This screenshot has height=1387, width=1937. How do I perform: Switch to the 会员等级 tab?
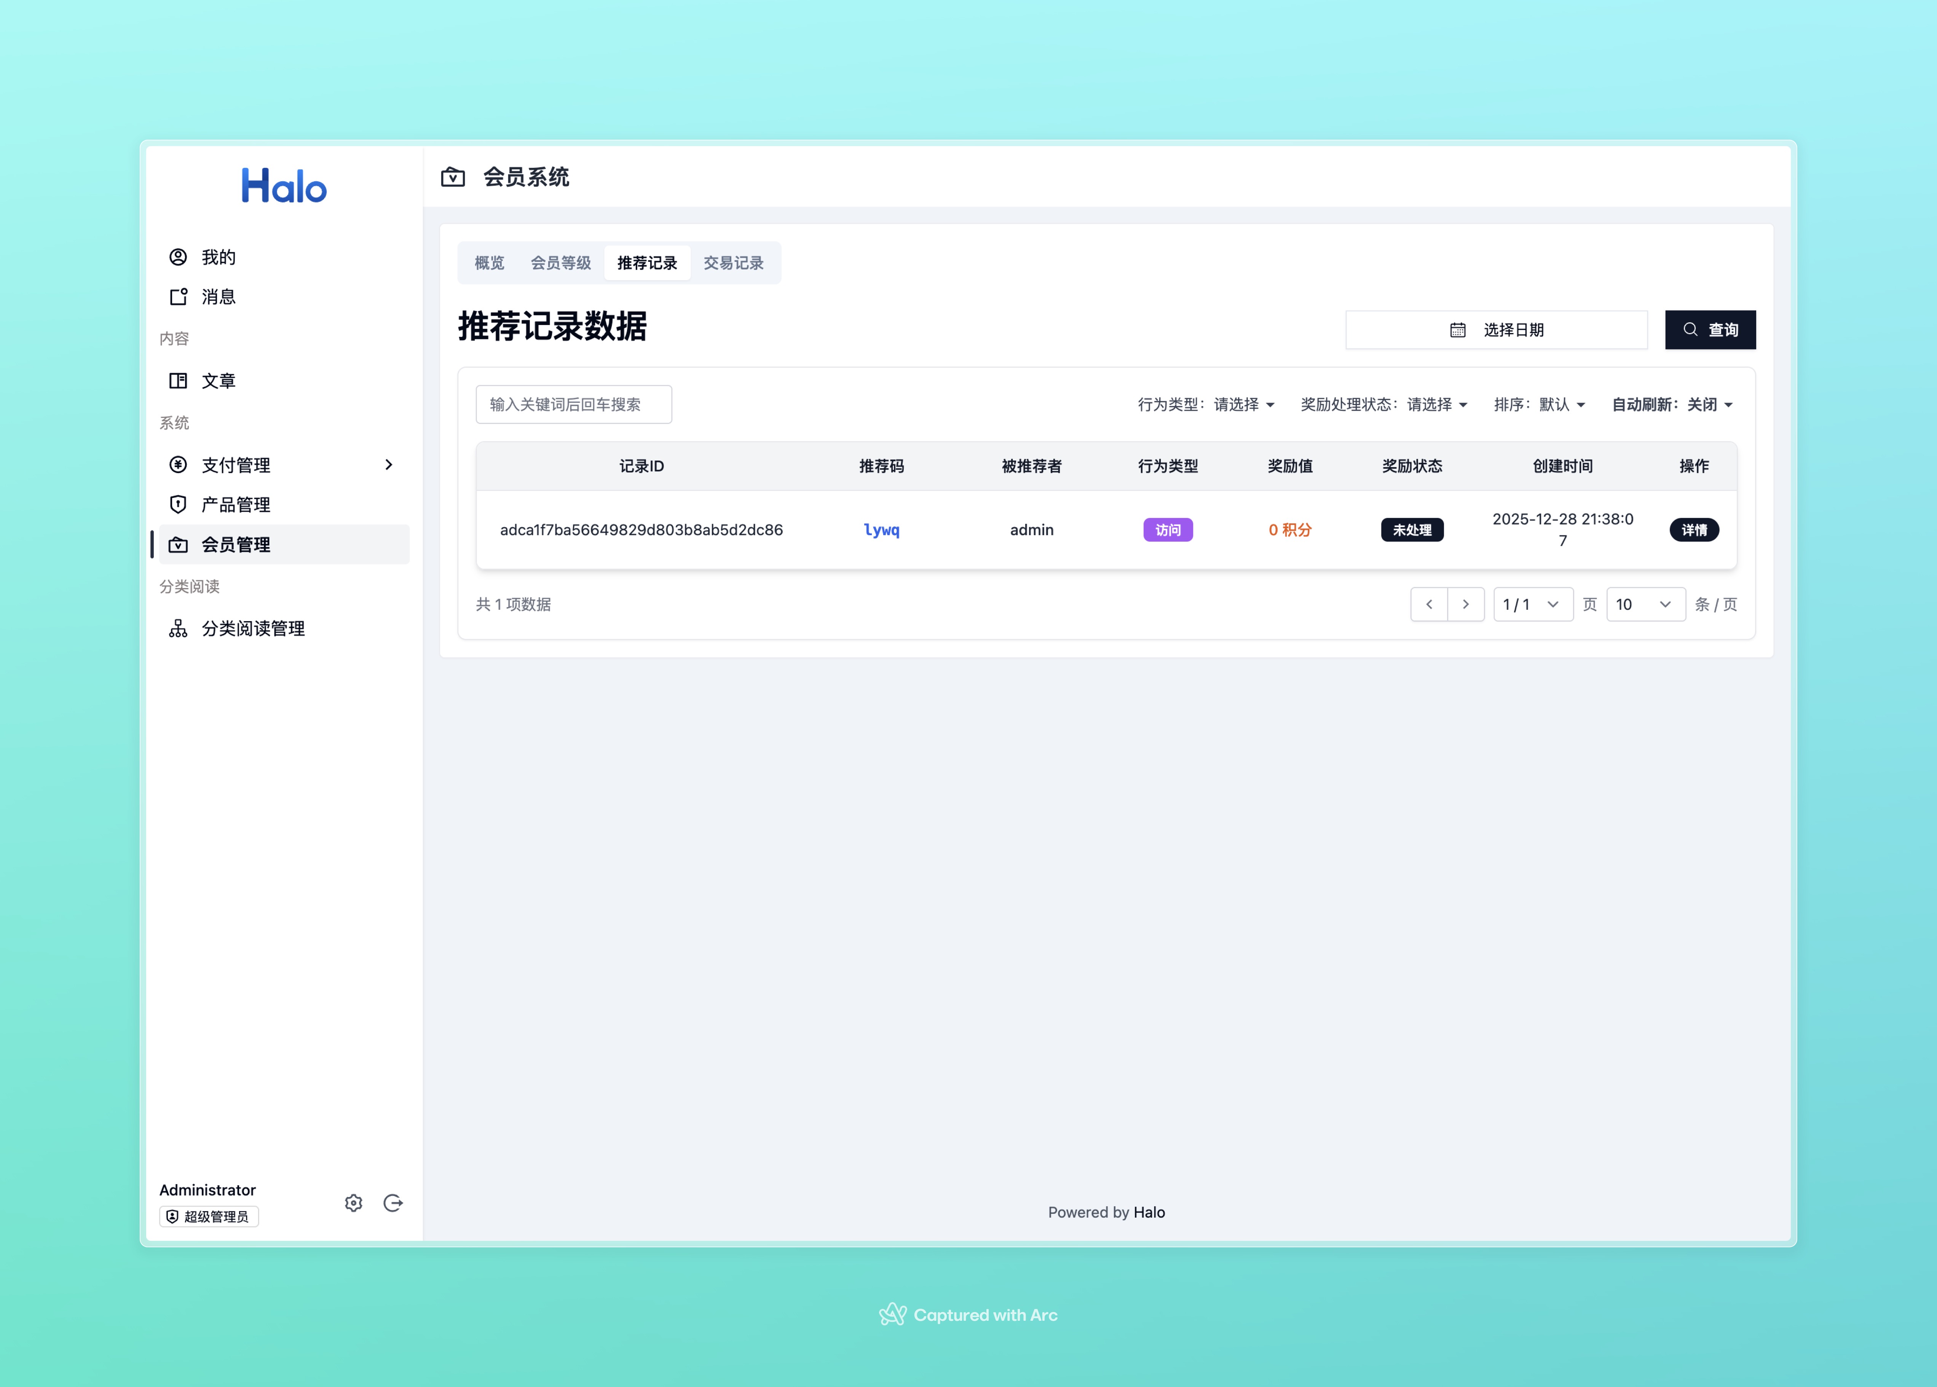point(560,263)
